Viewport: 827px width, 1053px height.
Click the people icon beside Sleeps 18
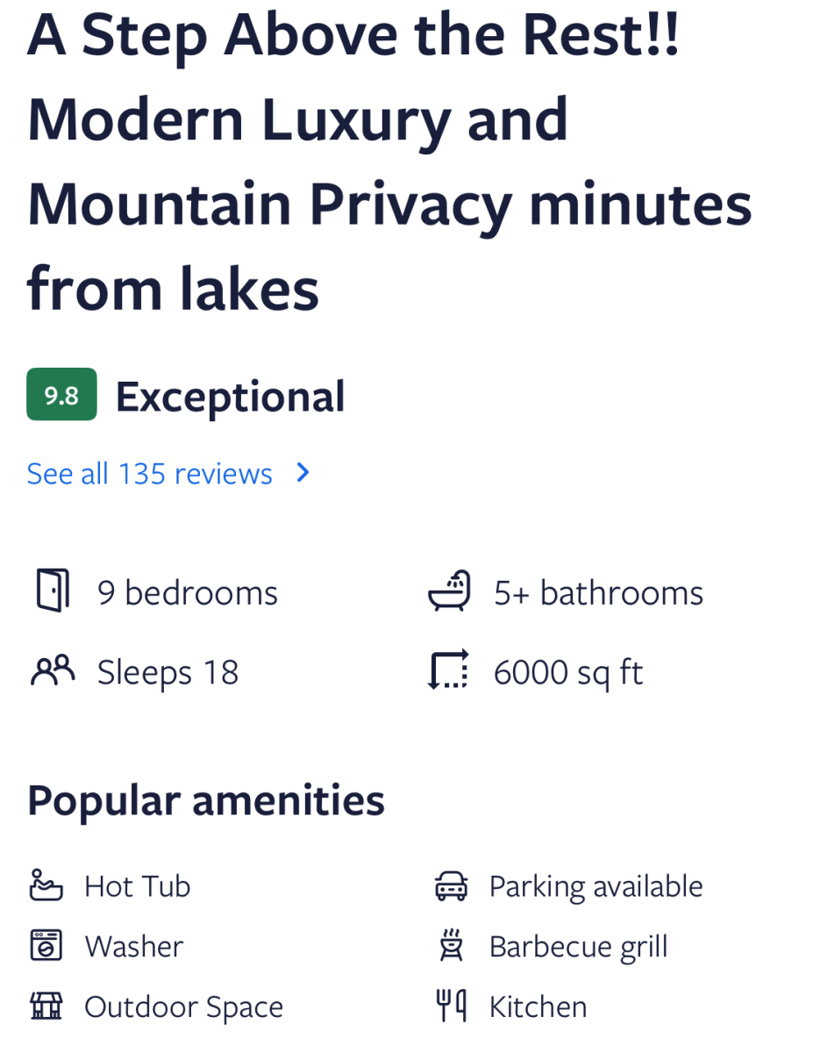coord(53,671)
